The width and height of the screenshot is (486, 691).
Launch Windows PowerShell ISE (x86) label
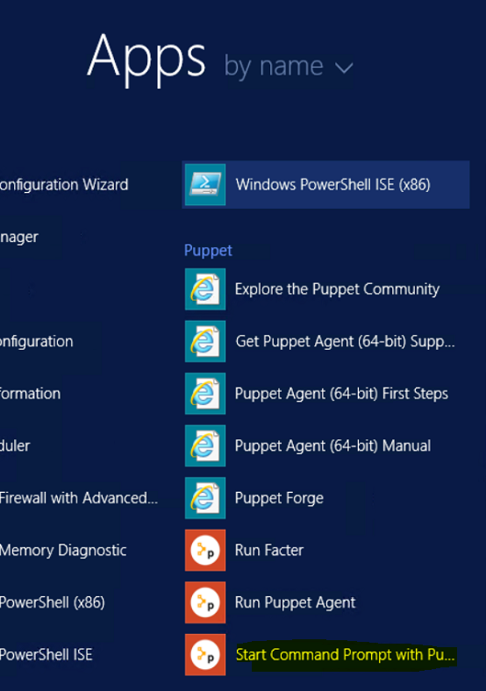coord(333,185)
